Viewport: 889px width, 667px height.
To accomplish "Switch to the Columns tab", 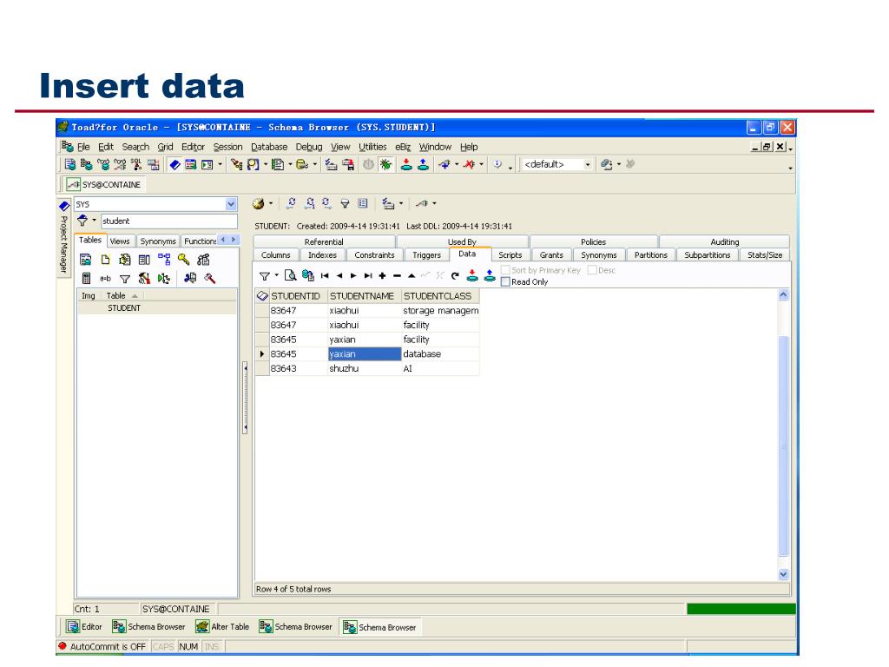I will (x=275, y=255).
